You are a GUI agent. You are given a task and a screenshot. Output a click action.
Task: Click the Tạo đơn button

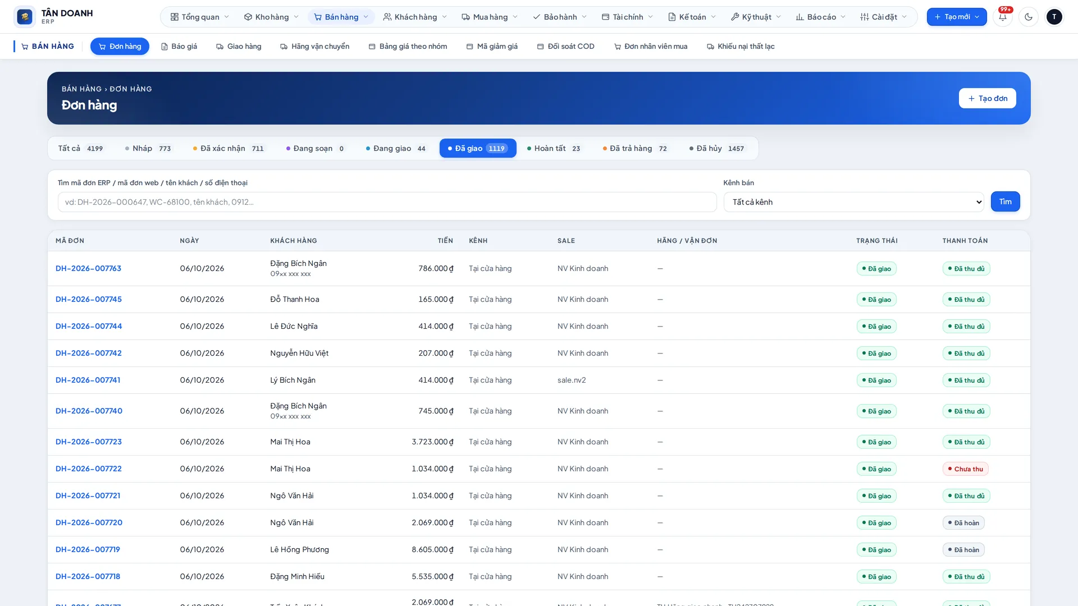[x=987, y=98]
